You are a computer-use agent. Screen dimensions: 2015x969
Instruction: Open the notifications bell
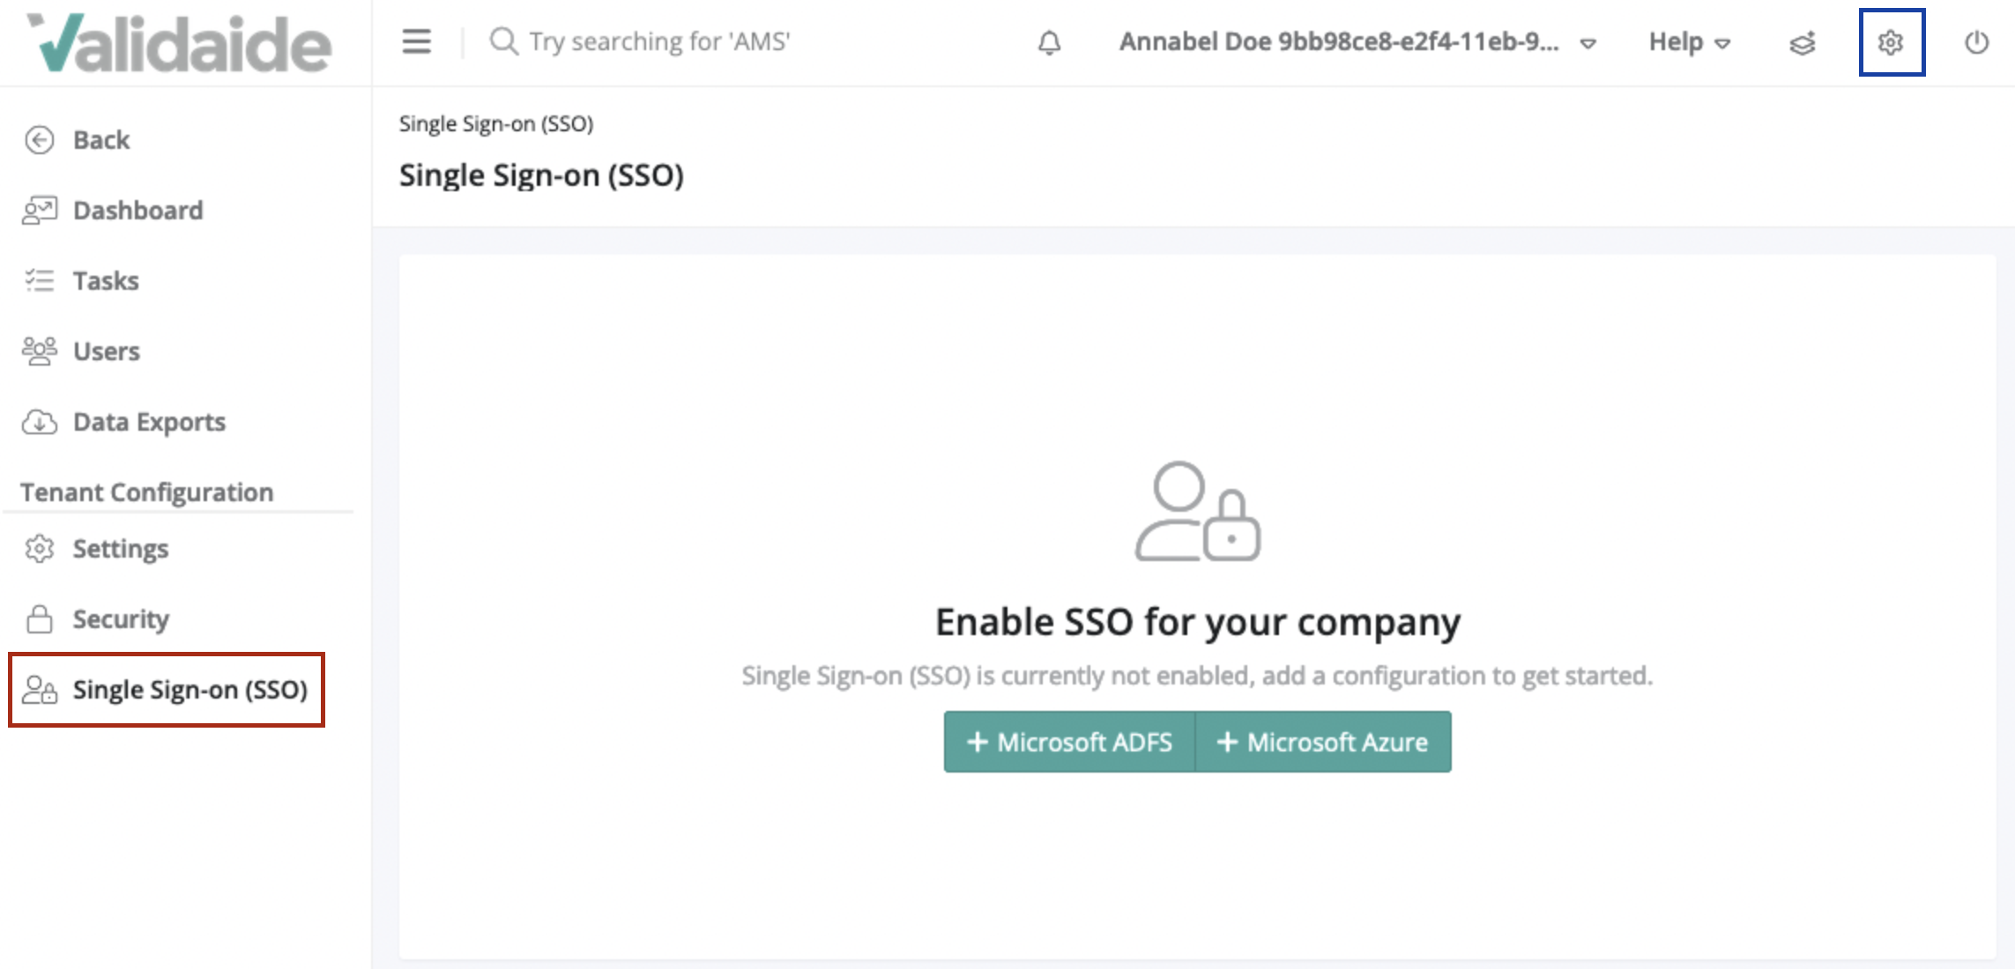point(1048,41)
